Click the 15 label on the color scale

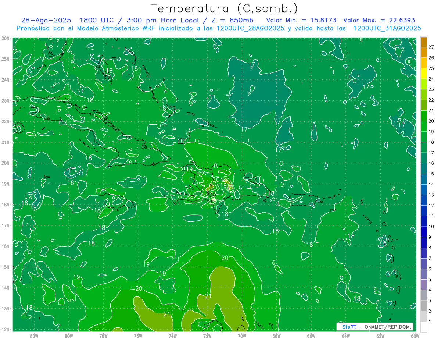pyautogui.click(x=431, y=174)
